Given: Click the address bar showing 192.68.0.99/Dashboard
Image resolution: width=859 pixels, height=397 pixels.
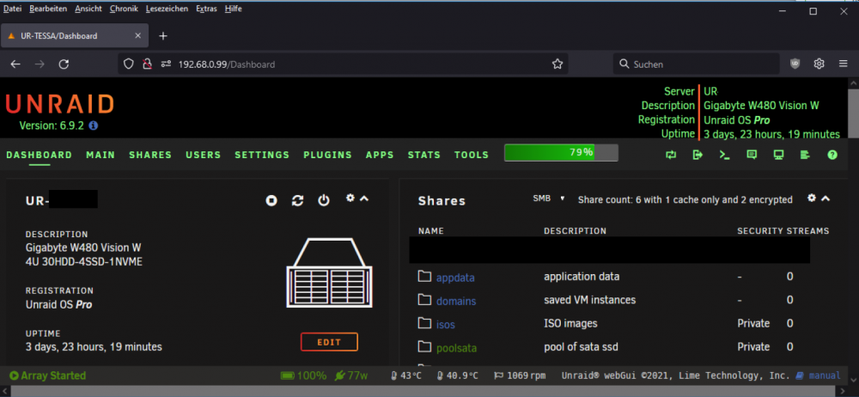Looking at the screenshot, I should click(343, 64).
